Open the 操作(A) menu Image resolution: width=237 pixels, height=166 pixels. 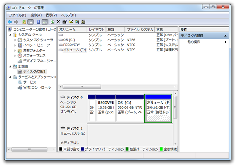pyautogui.click(x=36, y=15)
